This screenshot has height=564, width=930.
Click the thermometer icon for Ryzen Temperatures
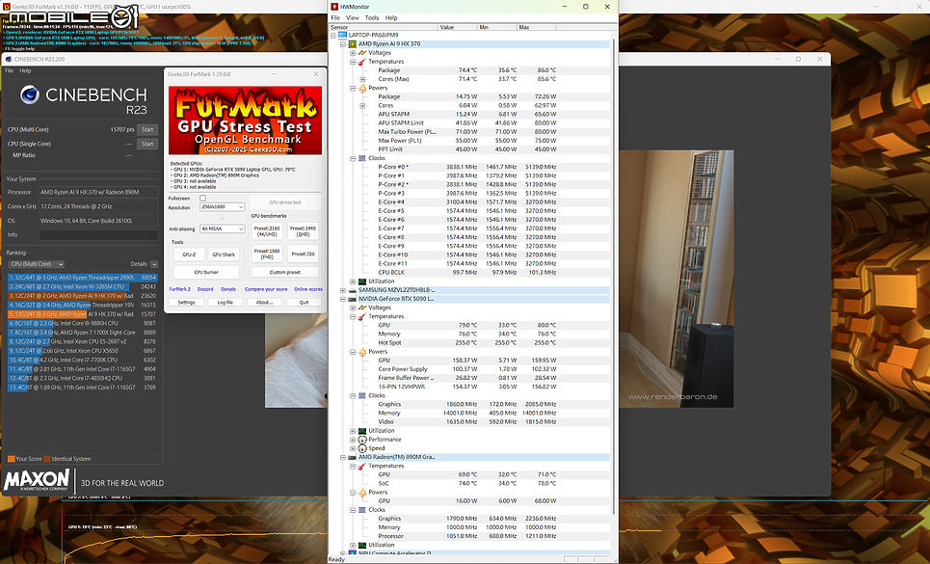[x=361, y=62]
